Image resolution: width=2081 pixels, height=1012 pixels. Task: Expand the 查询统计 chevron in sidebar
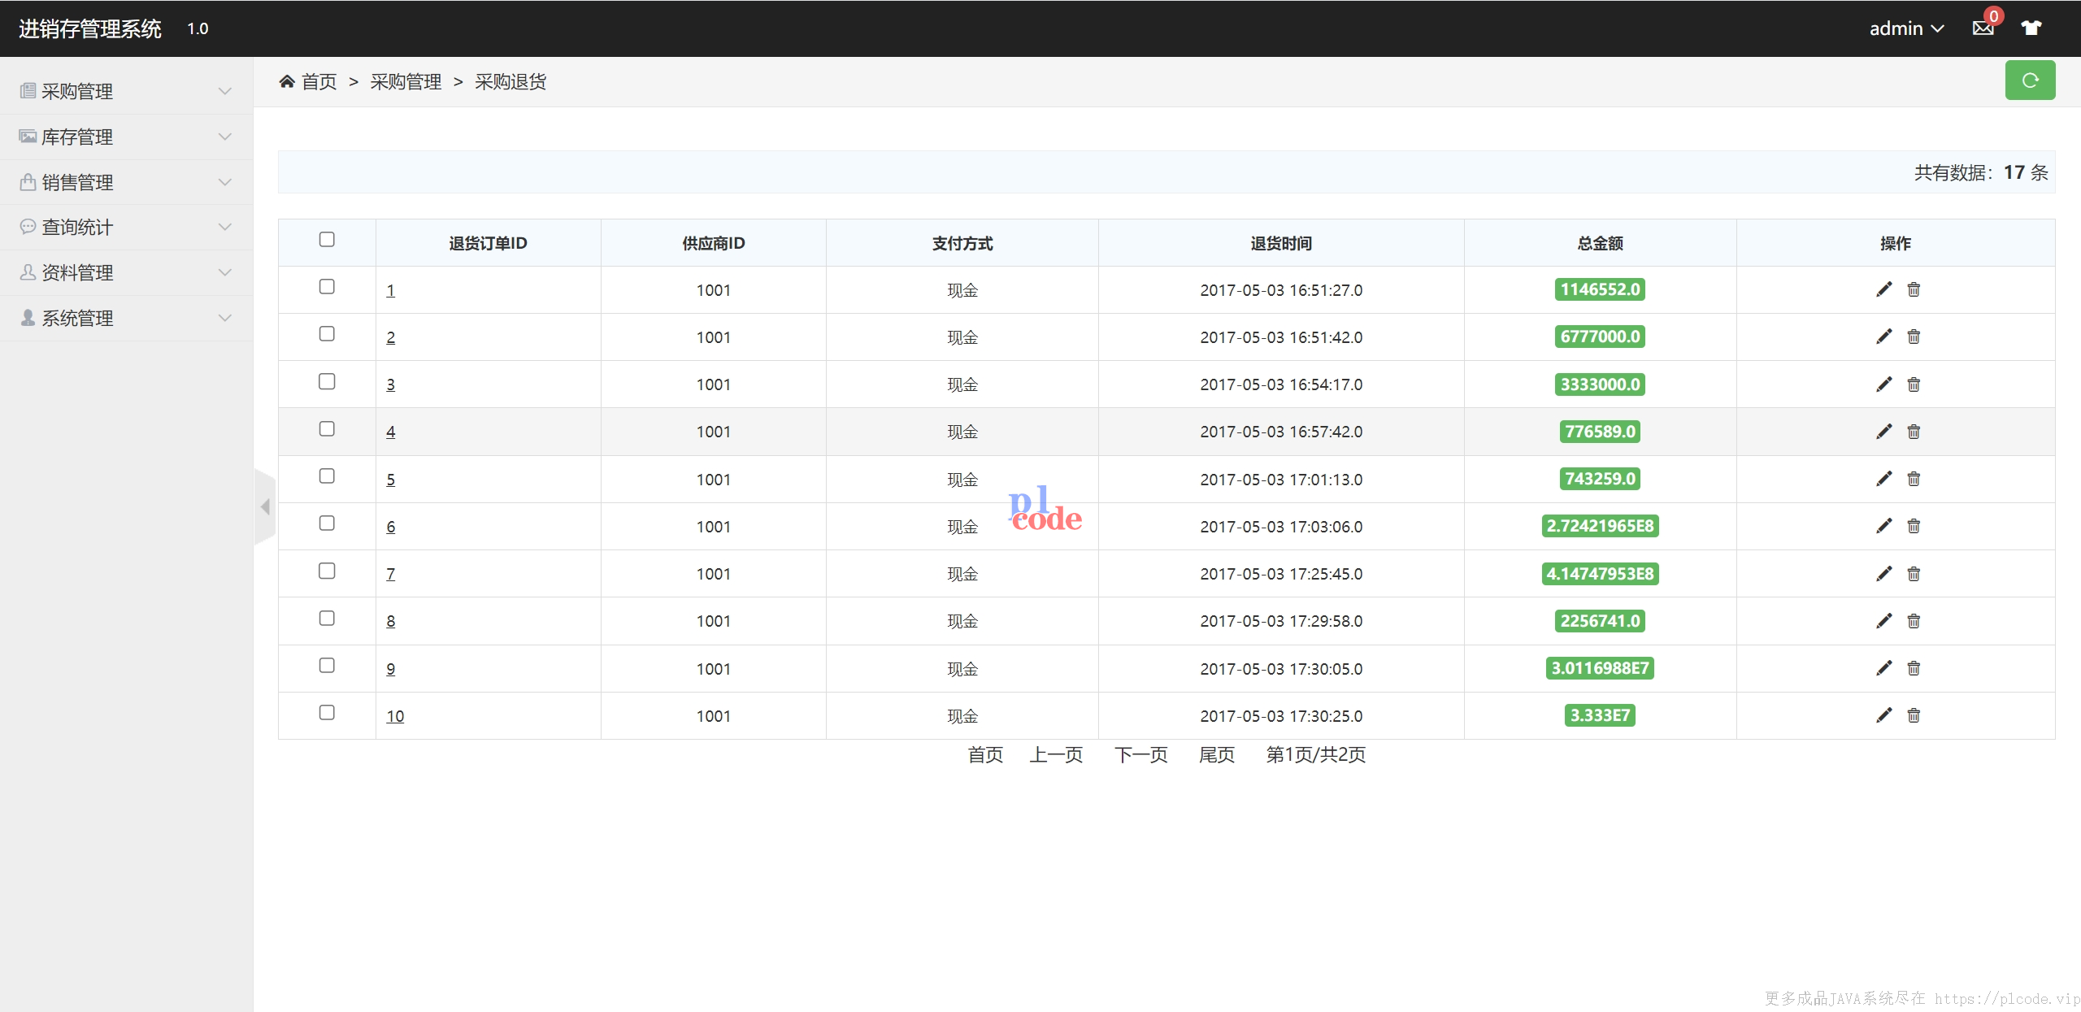[225, 227]
